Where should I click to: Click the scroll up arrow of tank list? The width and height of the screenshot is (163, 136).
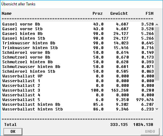tap(157, 25)
